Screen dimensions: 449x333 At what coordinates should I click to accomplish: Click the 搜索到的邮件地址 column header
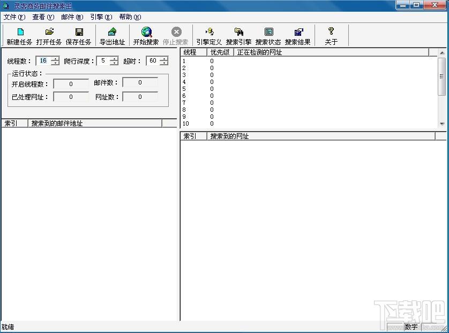coord(95,123)
